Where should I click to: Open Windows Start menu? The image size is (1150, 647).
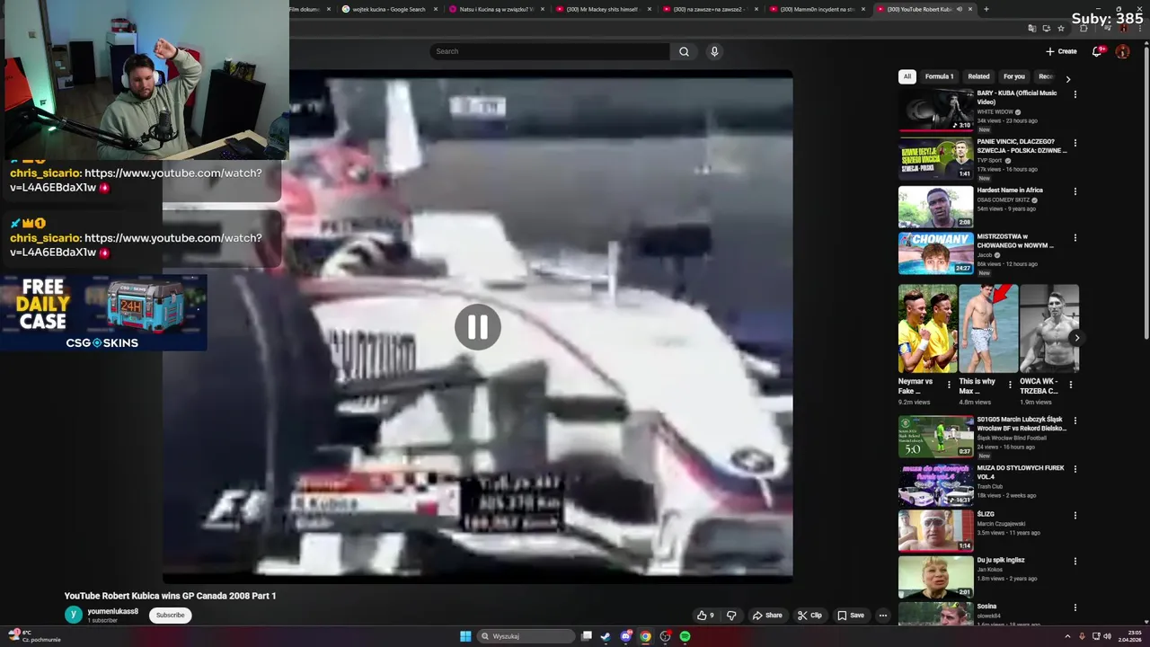coord(465,636)
